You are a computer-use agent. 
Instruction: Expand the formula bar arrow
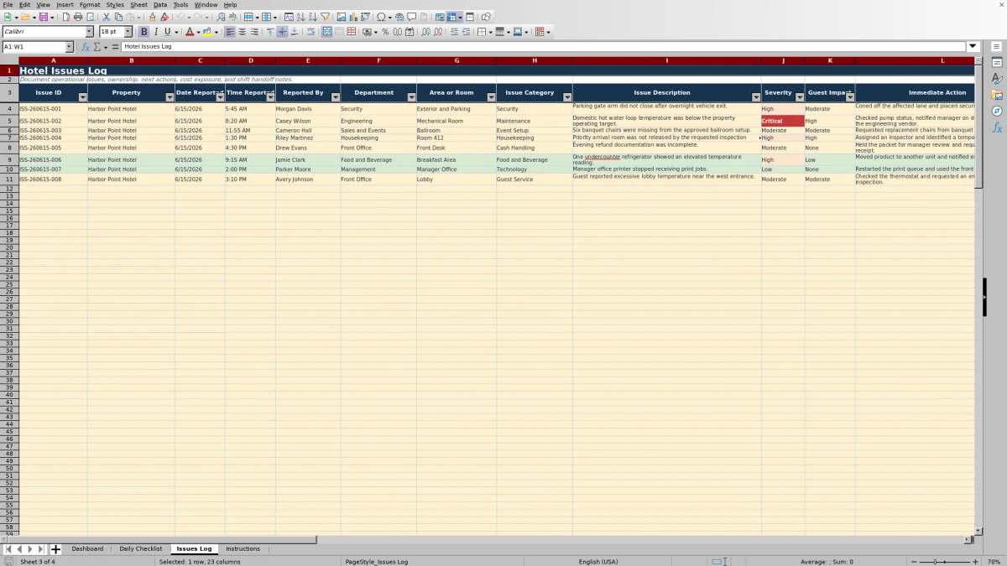pyautogui.click(x=973, y=46)
